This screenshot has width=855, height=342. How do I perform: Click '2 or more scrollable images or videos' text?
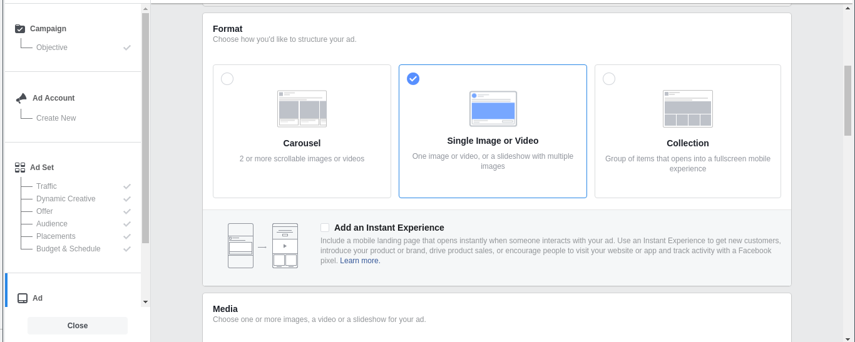click(302, 159)
